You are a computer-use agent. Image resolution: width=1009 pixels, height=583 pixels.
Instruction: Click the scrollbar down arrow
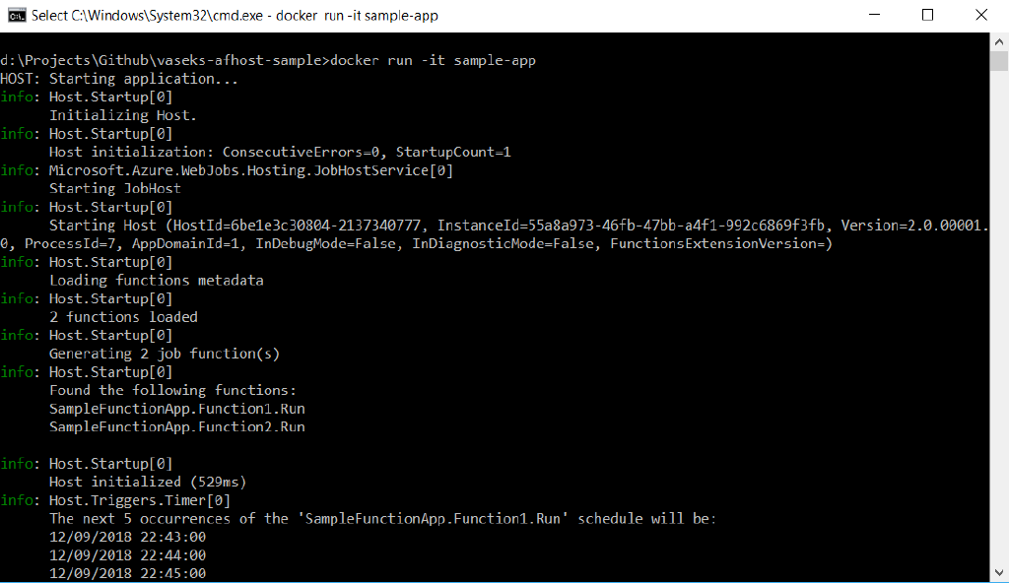[999, 573]
